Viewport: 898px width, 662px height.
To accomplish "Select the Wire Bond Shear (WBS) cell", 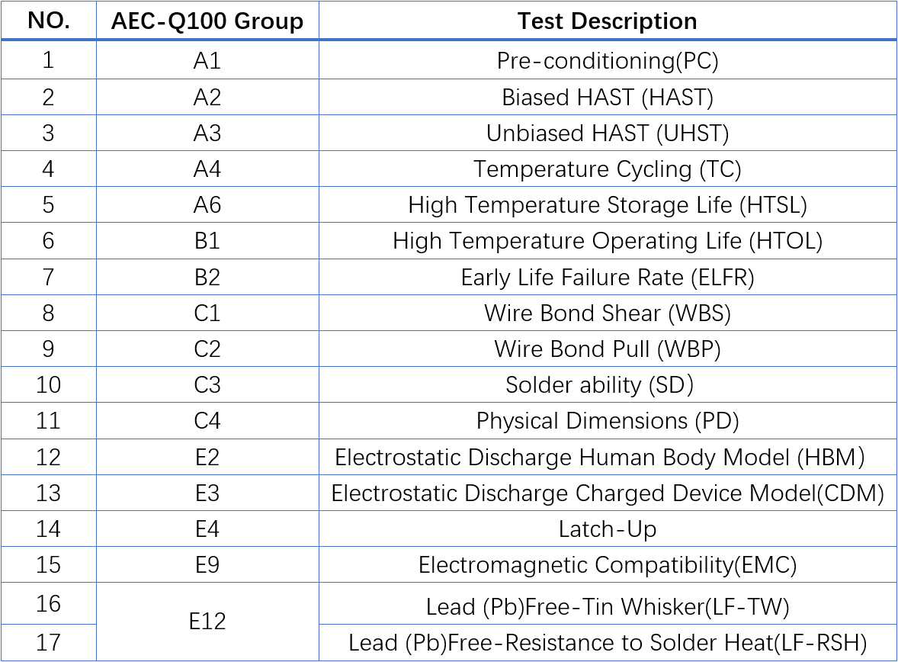I will click(x=608, y=313).
